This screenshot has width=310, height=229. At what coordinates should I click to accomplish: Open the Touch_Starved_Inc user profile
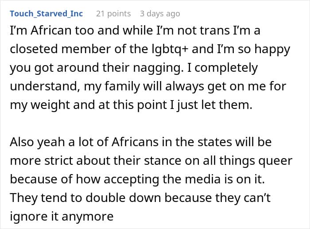click(46, 14)
